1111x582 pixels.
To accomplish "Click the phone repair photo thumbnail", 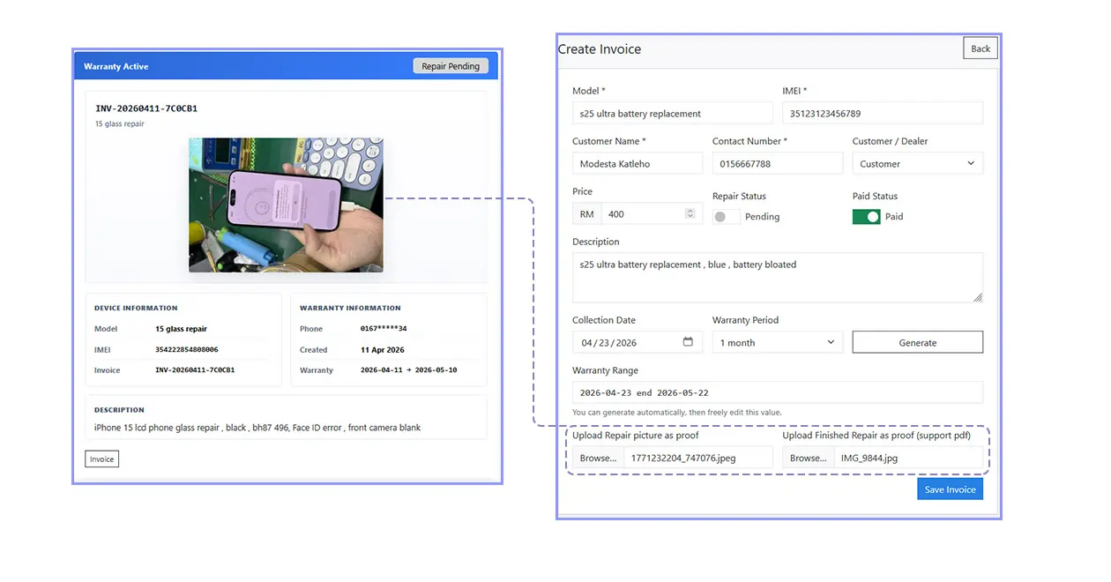I will 286,205.
